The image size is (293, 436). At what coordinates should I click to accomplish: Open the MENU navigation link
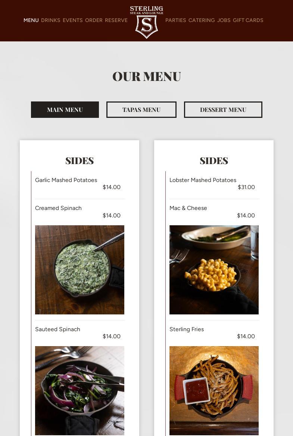pos(31,20)
